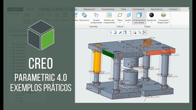Open the display style cube icon
The height and width of the screenshot is (110, 196).
[x=125, y=32]
